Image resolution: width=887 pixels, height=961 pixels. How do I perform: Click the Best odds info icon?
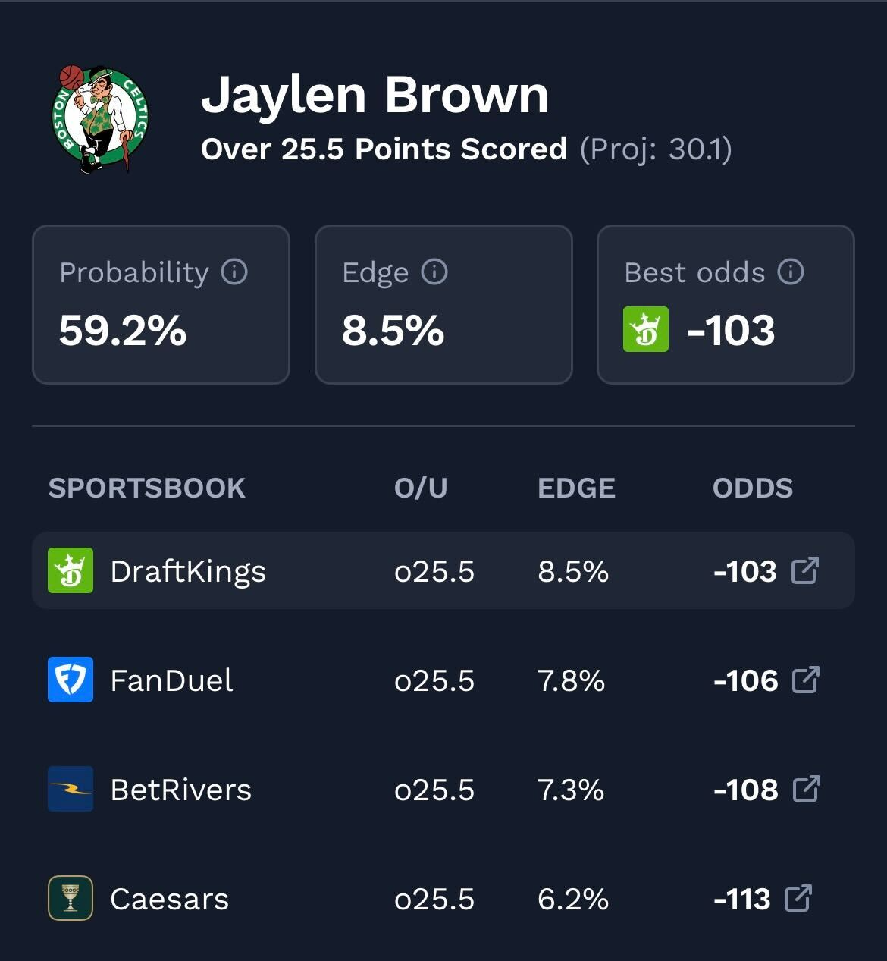tap(791, 272)
